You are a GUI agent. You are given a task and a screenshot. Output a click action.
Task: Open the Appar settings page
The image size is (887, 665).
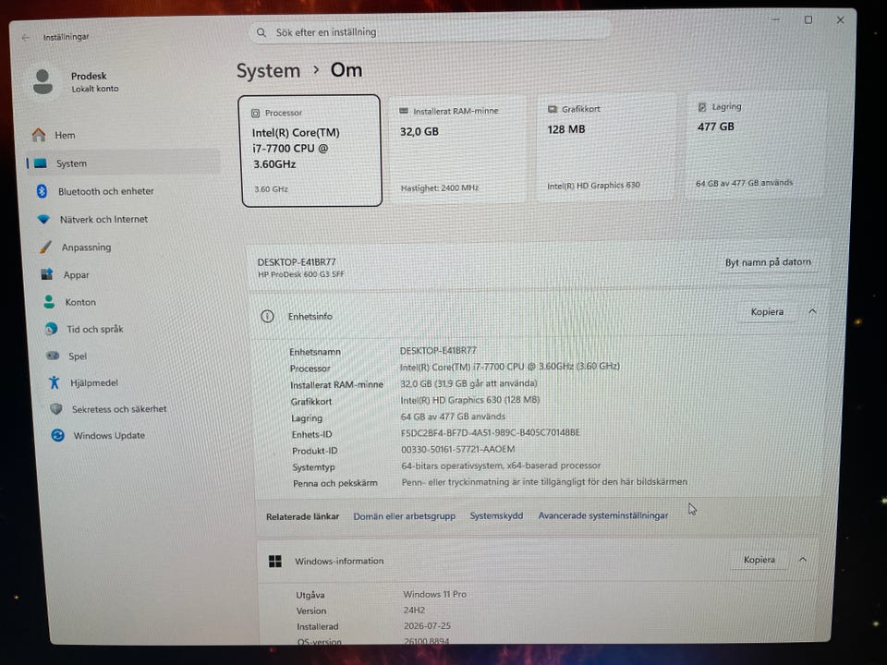129,275
